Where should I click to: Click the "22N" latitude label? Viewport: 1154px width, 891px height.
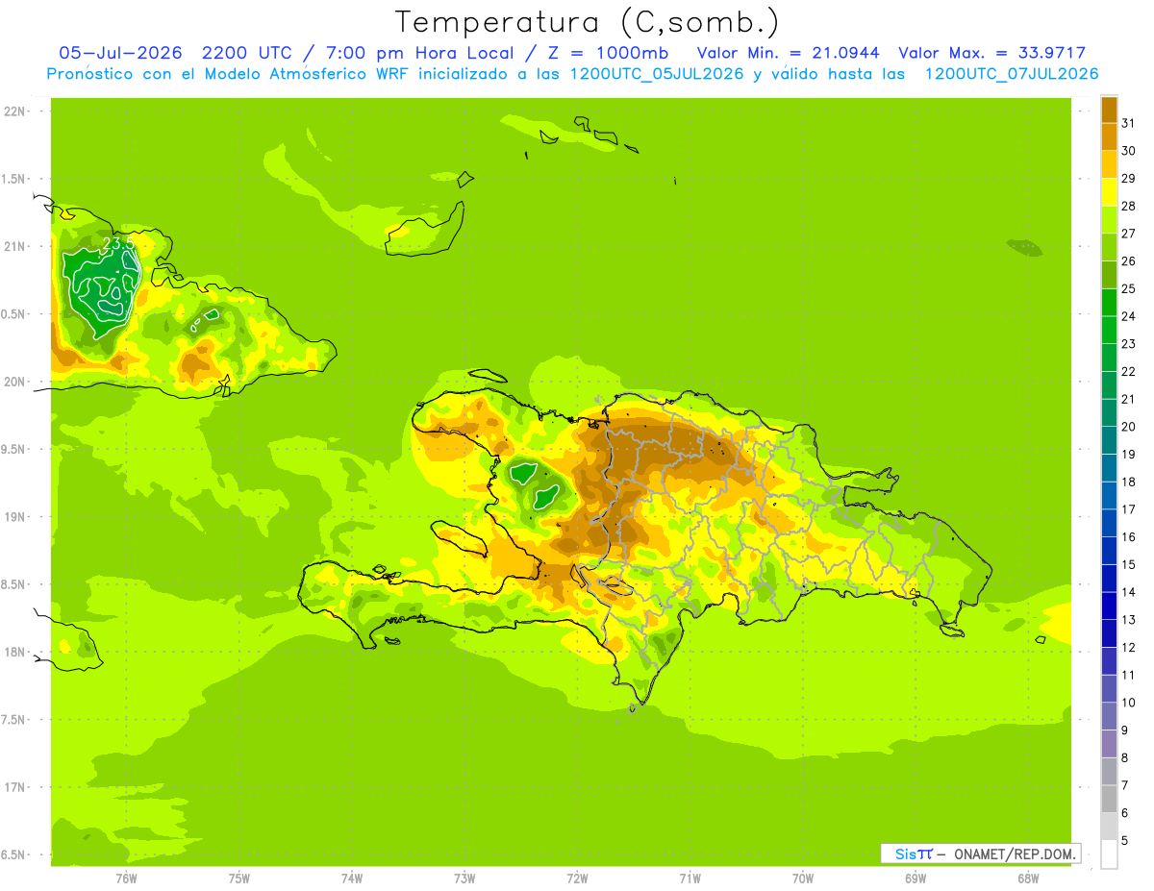14,111
